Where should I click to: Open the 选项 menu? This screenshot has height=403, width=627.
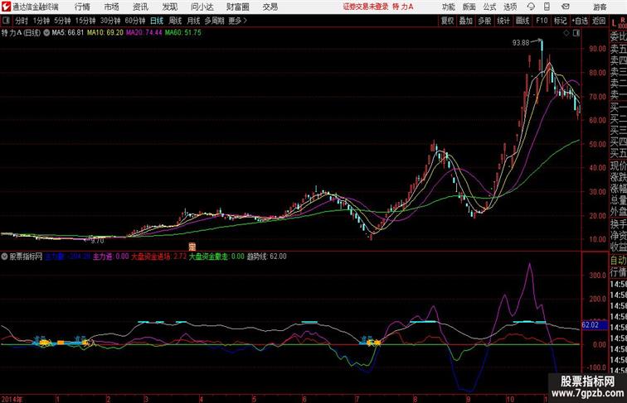point(510,7)
